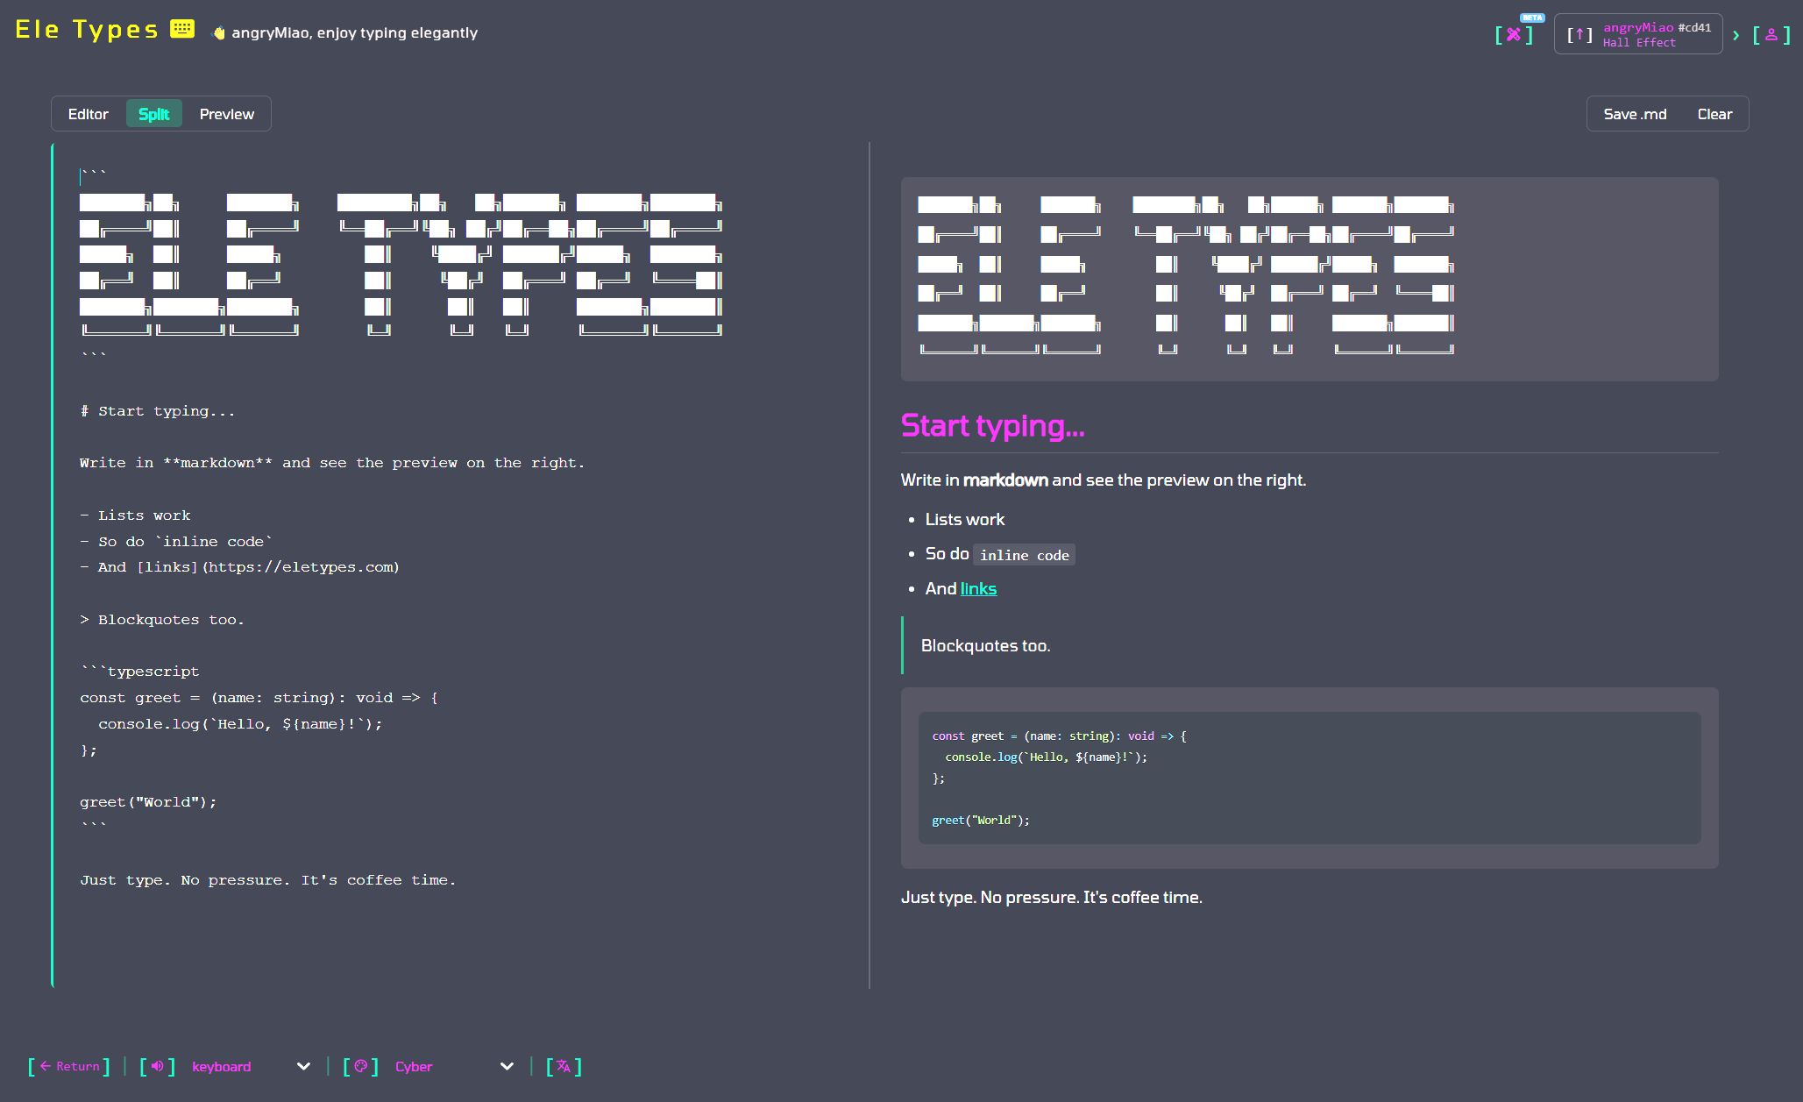1803x1102 pixels.
Task: Click the '- And [links]' line in editor
Action: click(x=239, y=567)
